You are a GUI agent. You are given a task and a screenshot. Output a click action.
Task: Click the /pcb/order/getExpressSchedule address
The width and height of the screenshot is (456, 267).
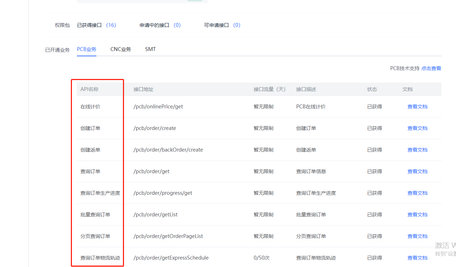pyautogui.click(x=171, y=258)
